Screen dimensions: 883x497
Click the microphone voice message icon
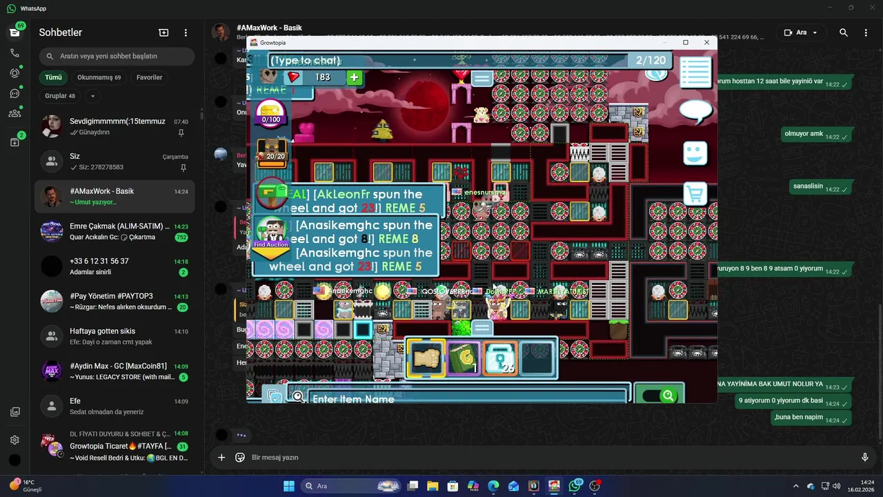pos(864,457)
